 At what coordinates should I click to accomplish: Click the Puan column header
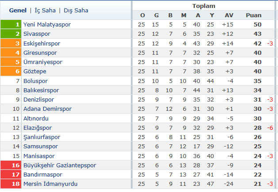point(254,15)
